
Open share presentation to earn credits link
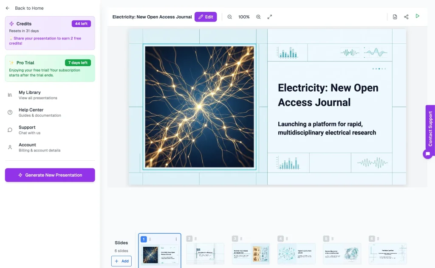(45, 41)
